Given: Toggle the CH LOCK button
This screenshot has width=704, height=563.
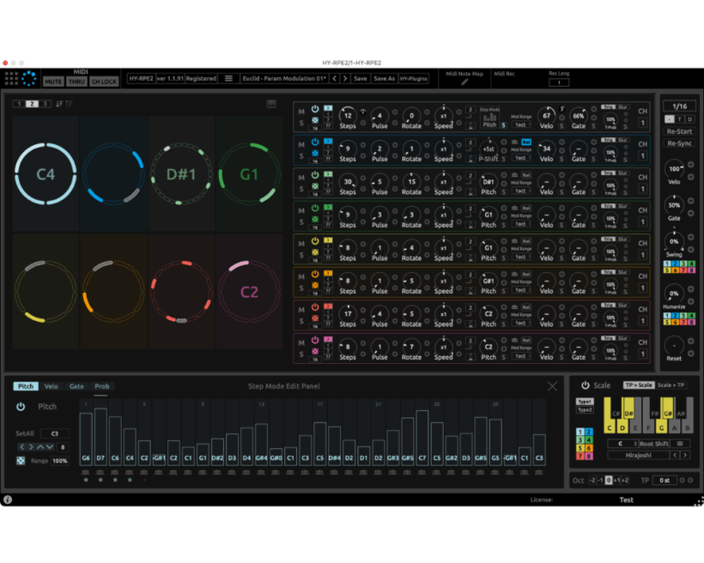Looking at the screenshot, I should [105, 82].
